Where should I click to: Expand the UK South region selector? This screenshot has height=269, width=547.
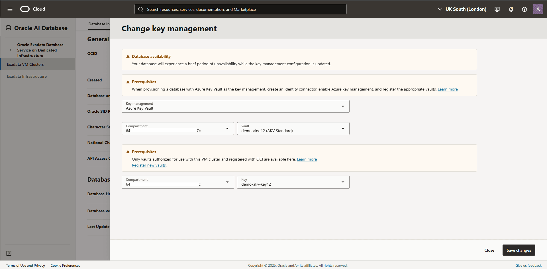pos(440,9)
